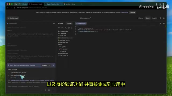Click Back to start button
This screenshot has width=172, height=96.
(x=13, y=18)
